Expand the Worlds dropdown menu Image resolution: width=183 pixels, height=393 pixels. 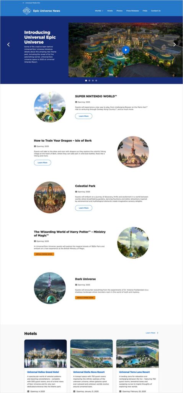[x=99, y=11]
